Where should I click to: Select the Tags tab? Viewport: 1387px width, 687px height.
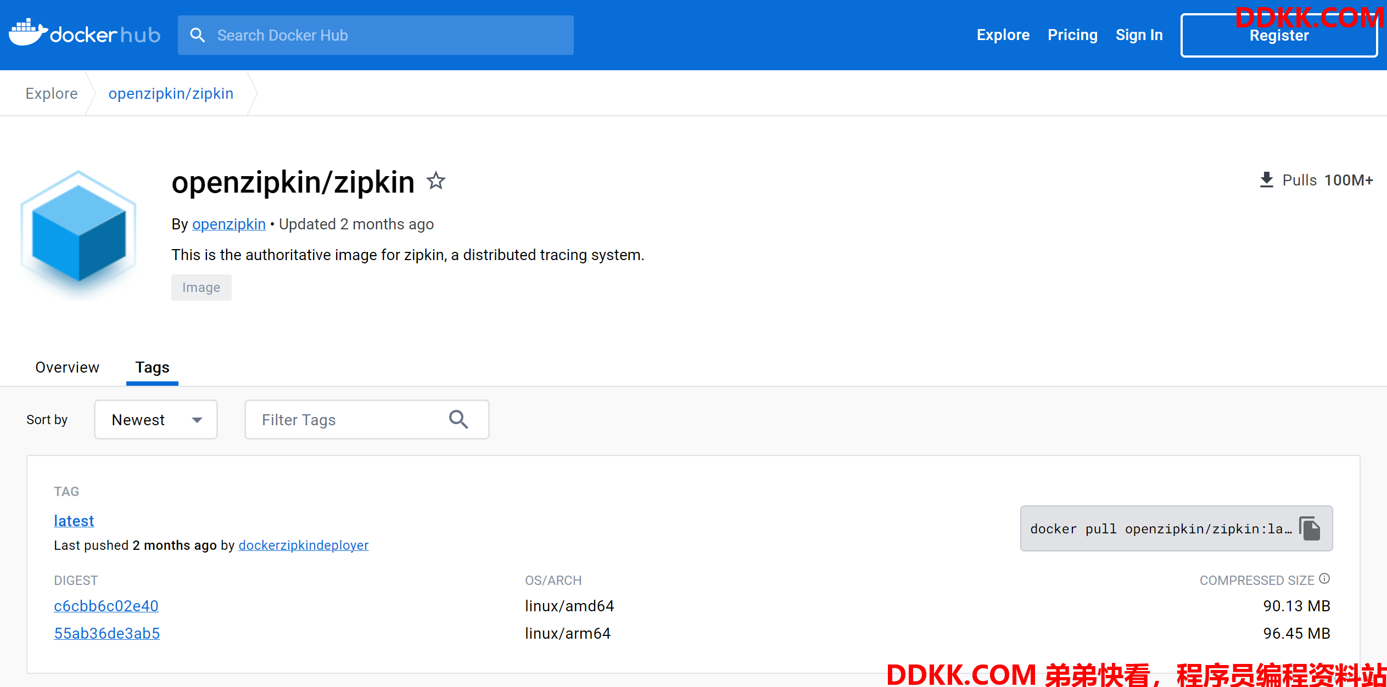point(152,367)
